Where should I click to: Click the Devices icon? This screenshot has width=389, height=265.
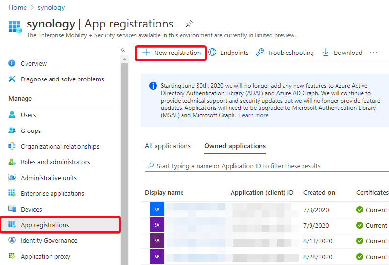(x=12, y=209)
